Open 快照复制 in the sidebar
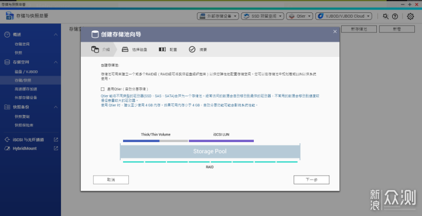 point(22,117)
